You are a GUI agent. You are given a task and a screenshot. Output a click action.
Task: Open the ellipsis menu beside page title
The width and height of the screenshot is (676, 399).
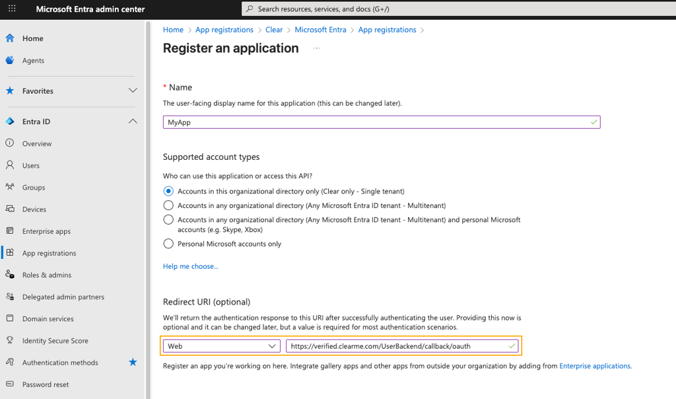coord(316,48)
